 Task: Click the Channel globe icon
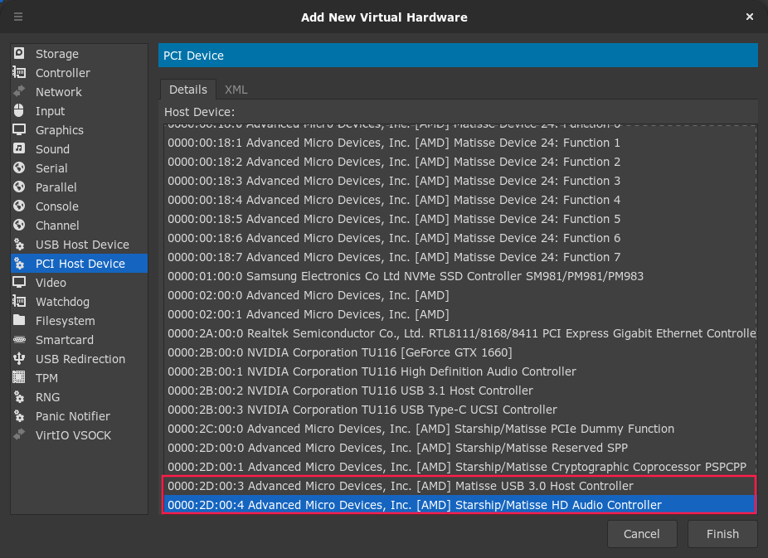tap(19, 226)
